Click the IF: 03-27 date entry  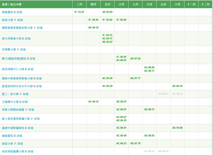(x=79, y=12)
